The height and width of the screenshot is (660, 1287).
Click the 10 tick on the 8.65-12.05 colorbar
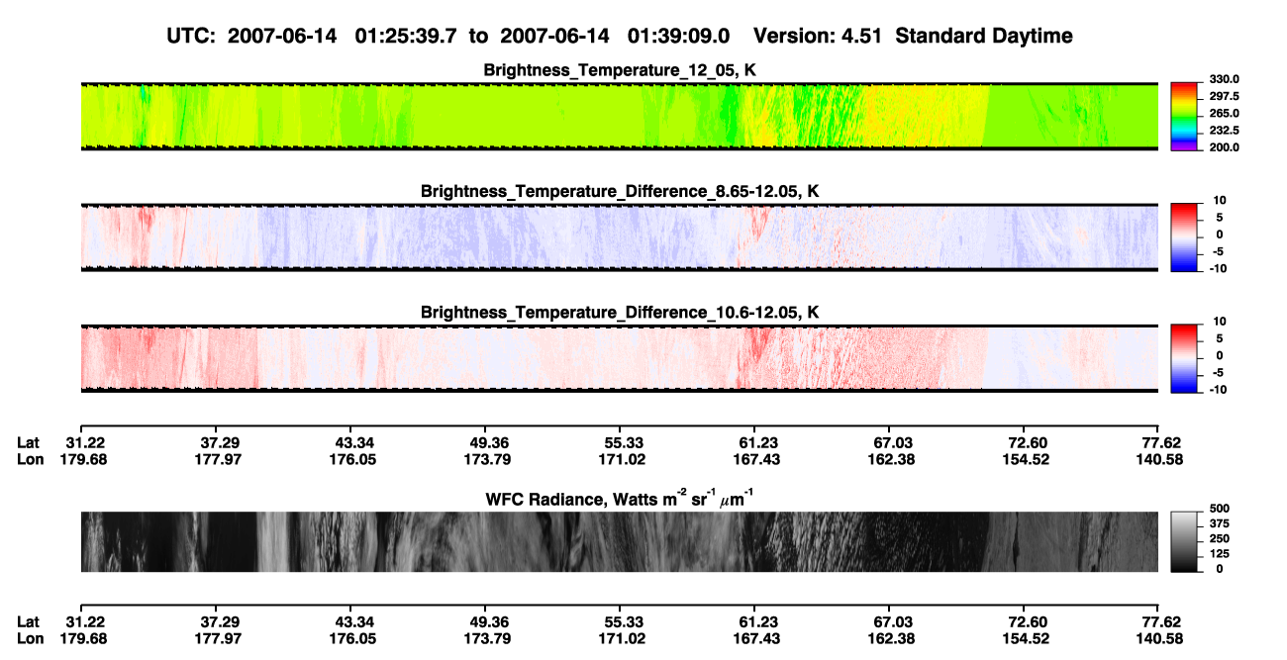point(1218,200)
